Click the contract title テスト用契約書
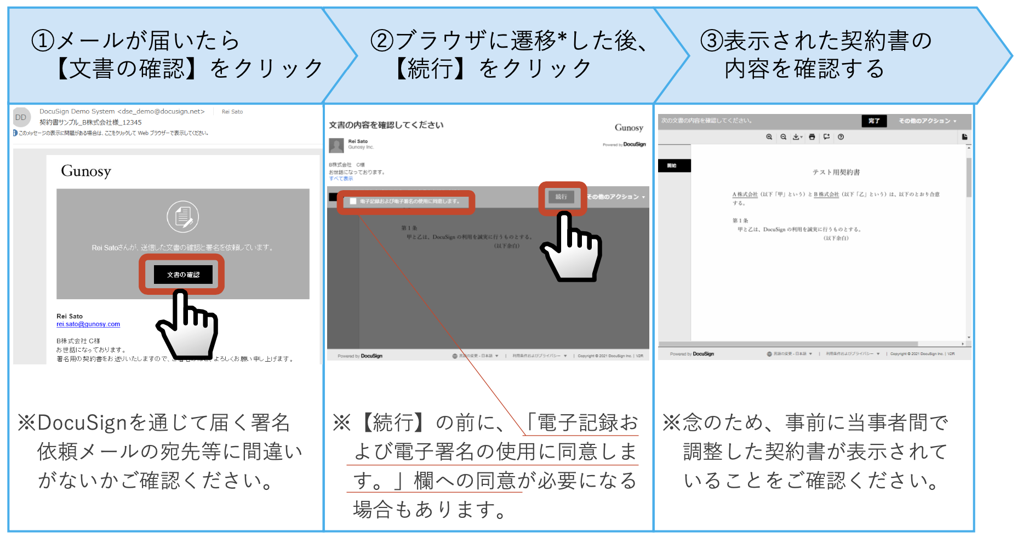The width and height of the screenshot is (1017, 537). [836, 172]
